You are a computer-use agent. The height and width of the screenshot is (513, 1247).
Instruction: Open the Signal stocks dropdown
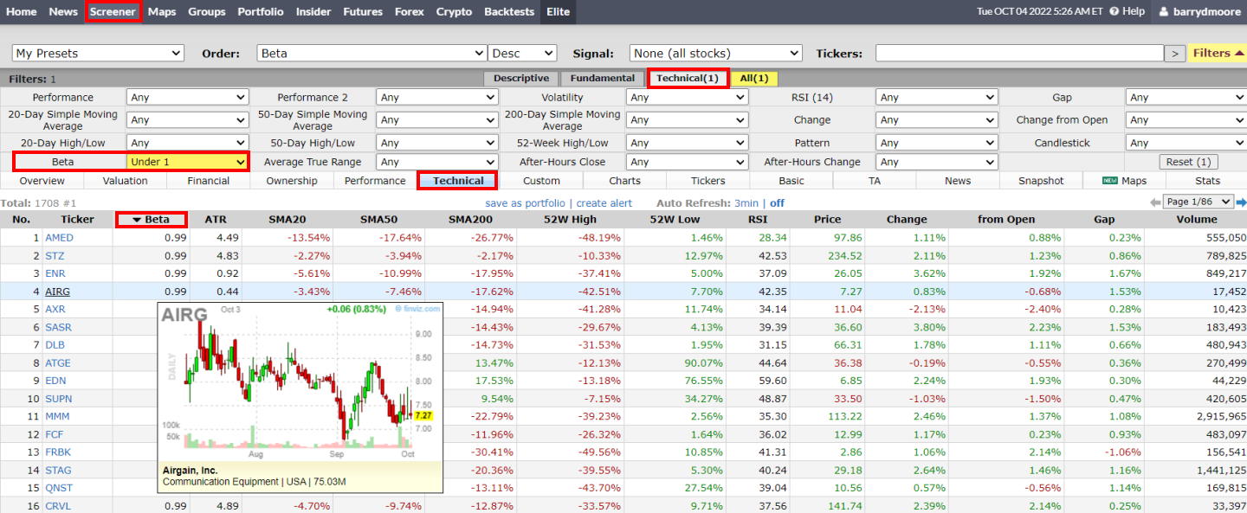point(715,52)
